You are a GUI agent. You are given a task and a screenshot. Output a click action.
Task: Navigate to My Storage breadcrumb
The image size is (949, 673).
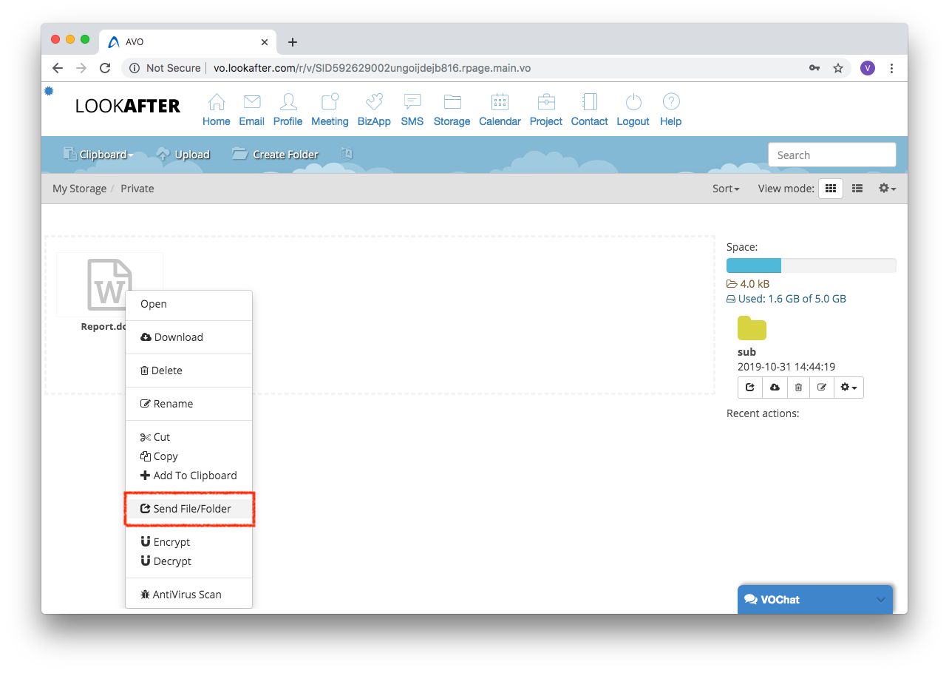pyautogui.click(x=79, y=189)
